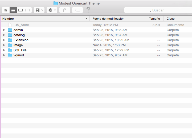Expand the catalog folder
This screenshot has height=138, width=192.
4,35
